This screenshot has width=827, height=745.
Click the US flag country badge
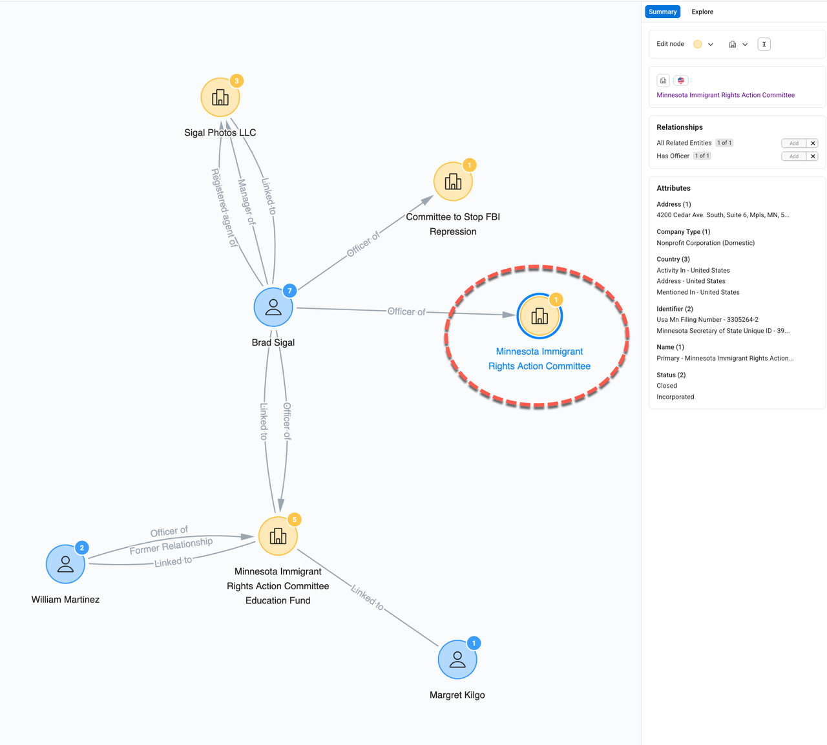tap(681, 81)
